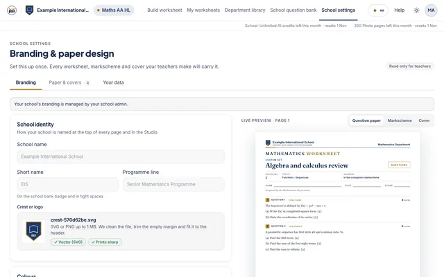Open My worksheets
This screenshot has height=277, width=444.
[x=203, y=10]
